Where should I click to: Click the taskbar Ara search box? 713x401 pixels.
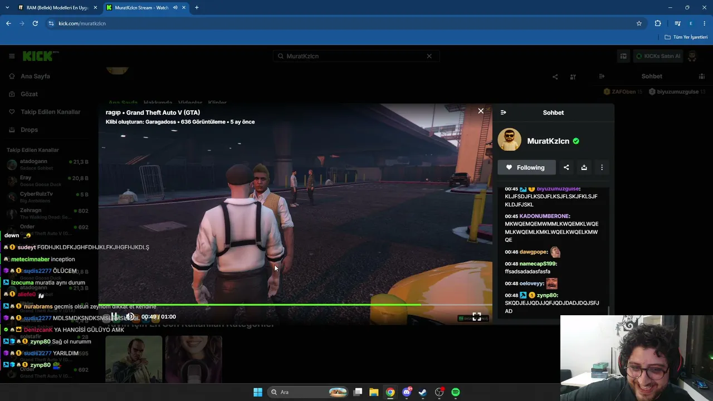point(309,392)
